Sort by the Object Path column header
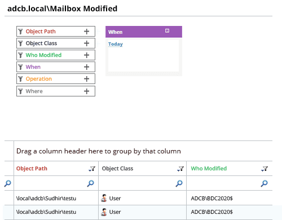Screen dimensions: 282x220 click(32, 169)
